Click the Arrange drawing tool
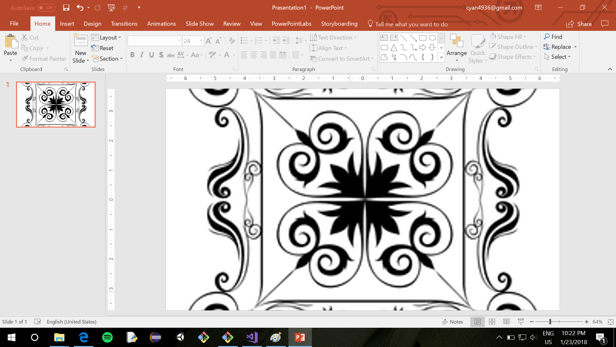The image size is (616, 347). click(x=456, y=48)
